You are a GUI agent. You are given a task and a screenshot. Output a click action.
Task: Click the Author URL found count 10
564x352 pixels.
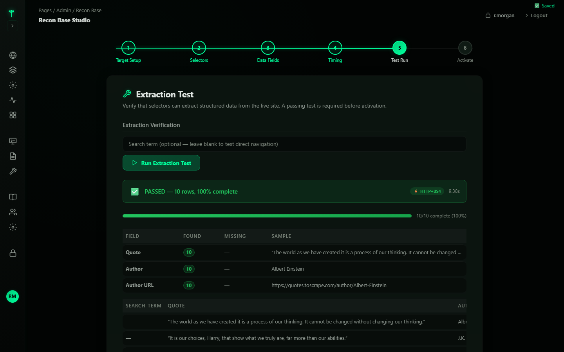click(189, 285)
